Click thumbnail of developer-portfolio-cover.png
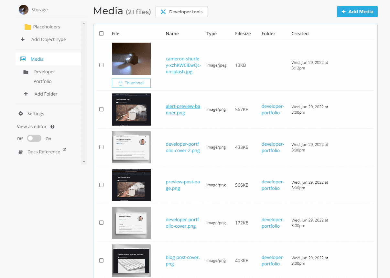Image resolution: width=390 pixels, height=278 pixels. click(131, 223)
